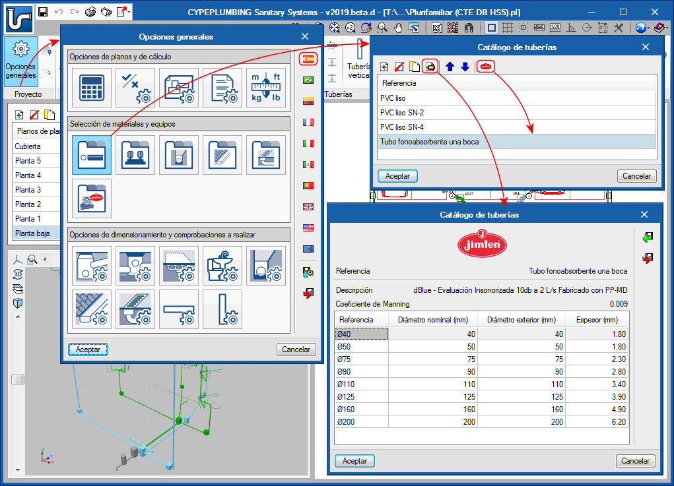Select Planta baja in the plans list
Image resolution: width=674 pixels, height=486 pixels.
36,233
